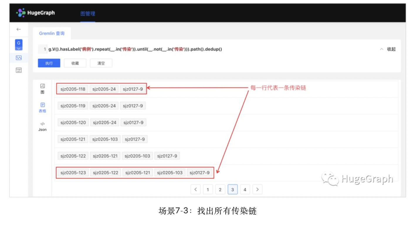This screenshot has width=420, height=225.
Task: Switch results to 图 graph view
Action: click(43, 89)
